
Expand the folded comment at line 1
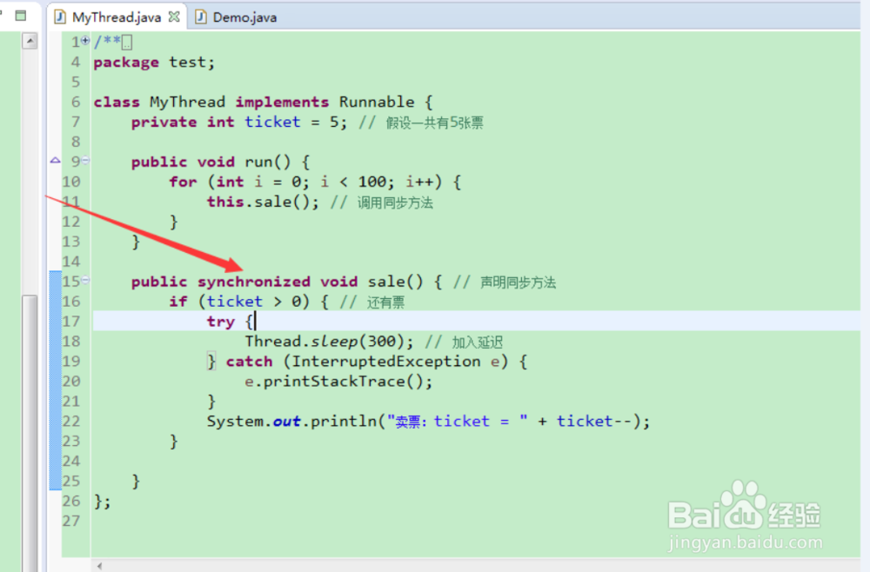pos(85,40)
